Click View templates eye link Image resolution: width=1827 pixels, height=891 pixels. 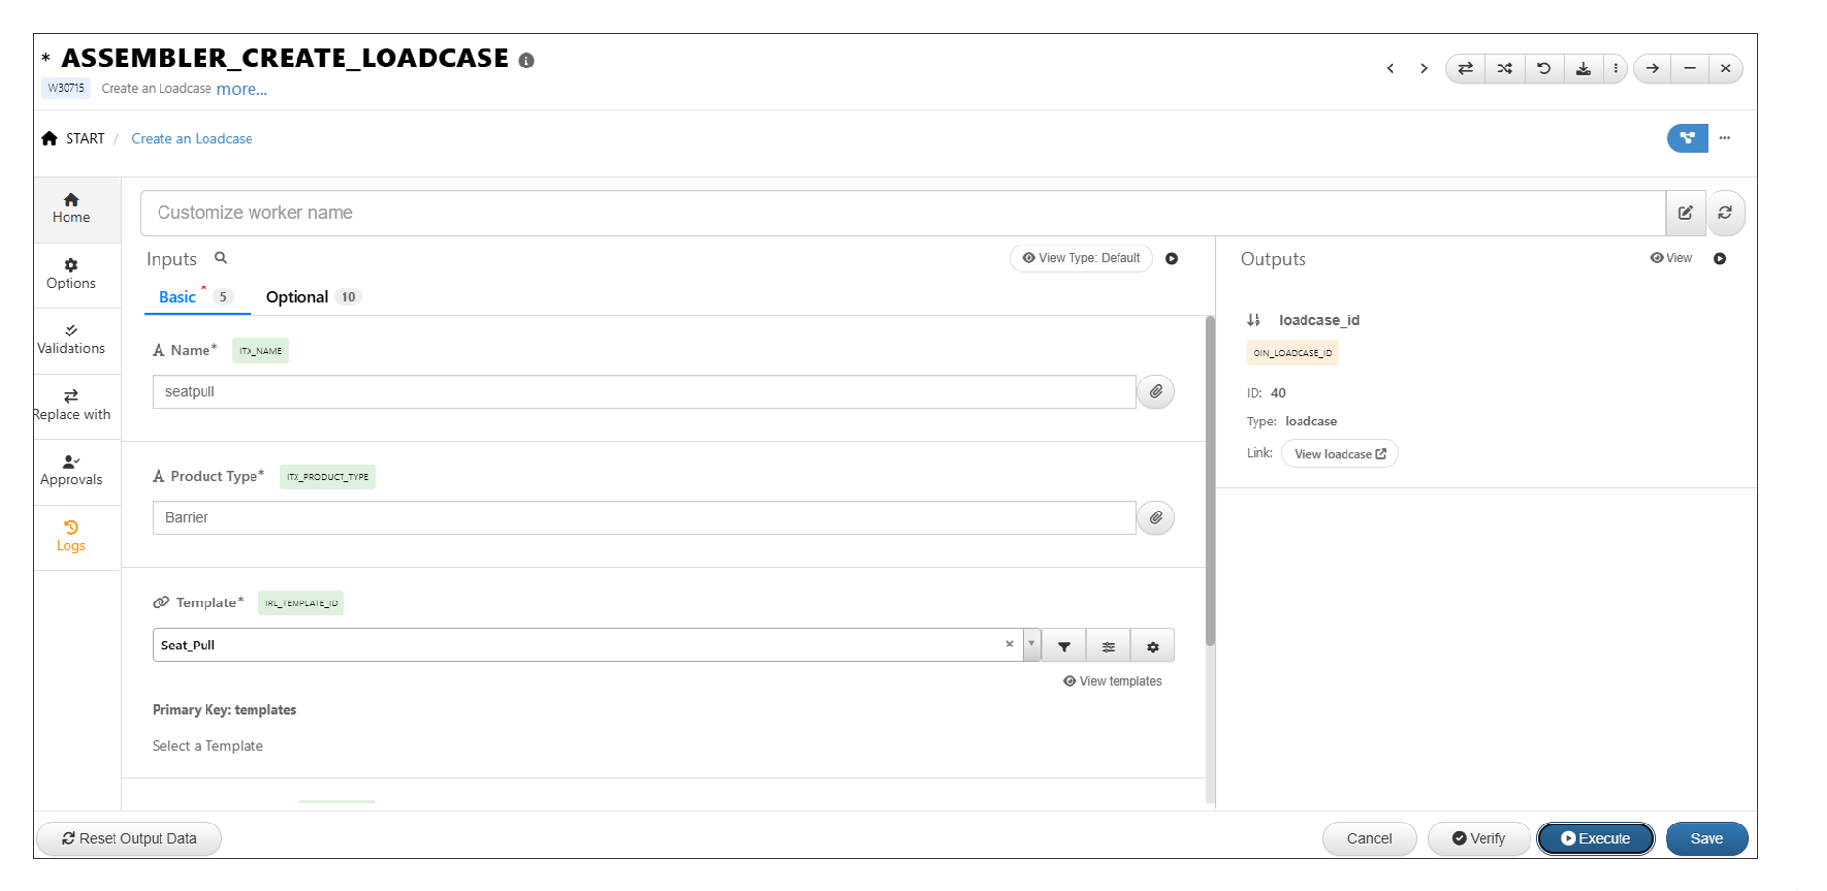click(1112, 681)
